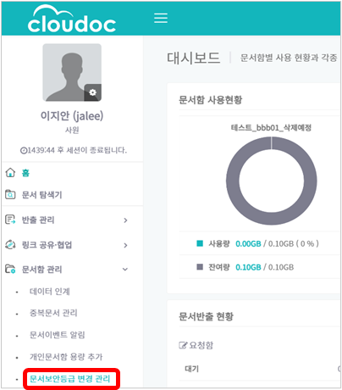Expand the 반출 관리 chevron

[125, 220]
